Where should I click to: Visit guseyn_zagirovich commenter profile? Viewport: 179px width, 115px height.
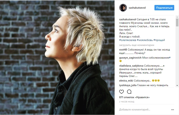130,58
